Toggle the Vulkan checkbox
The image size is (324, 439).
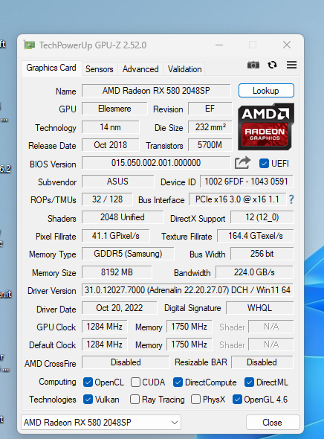tap(88, 400)
